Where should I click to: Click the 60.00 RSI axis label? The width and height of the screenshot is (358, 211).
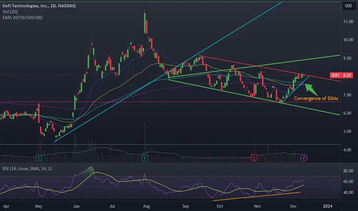pyautogui.click(x=348, y=181)
